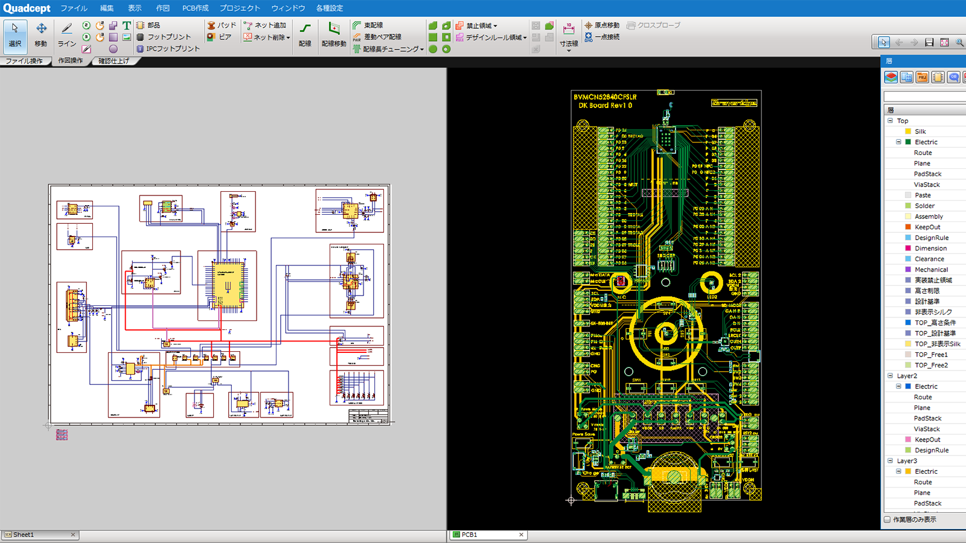Viewport: 966px width, 543px height.
Task: Click the text T tool icon
Action: click(126, 25)
